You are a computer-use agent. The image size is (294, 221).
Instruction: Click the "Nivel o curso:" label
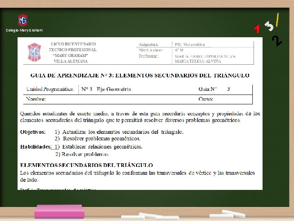click(151, 50)
